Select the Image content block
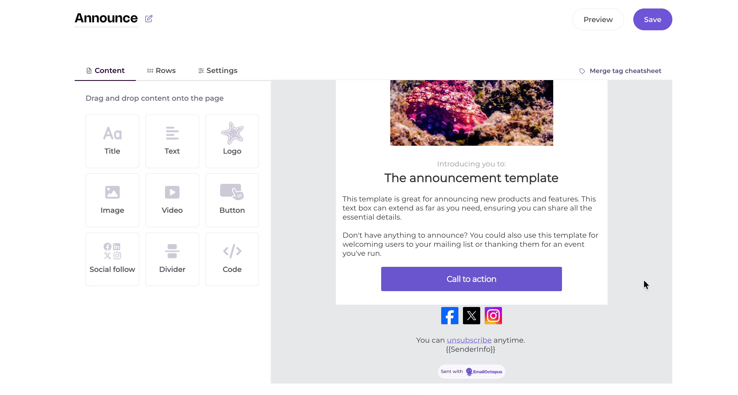This screenshot has height=395, width=738. click(112, 200)
